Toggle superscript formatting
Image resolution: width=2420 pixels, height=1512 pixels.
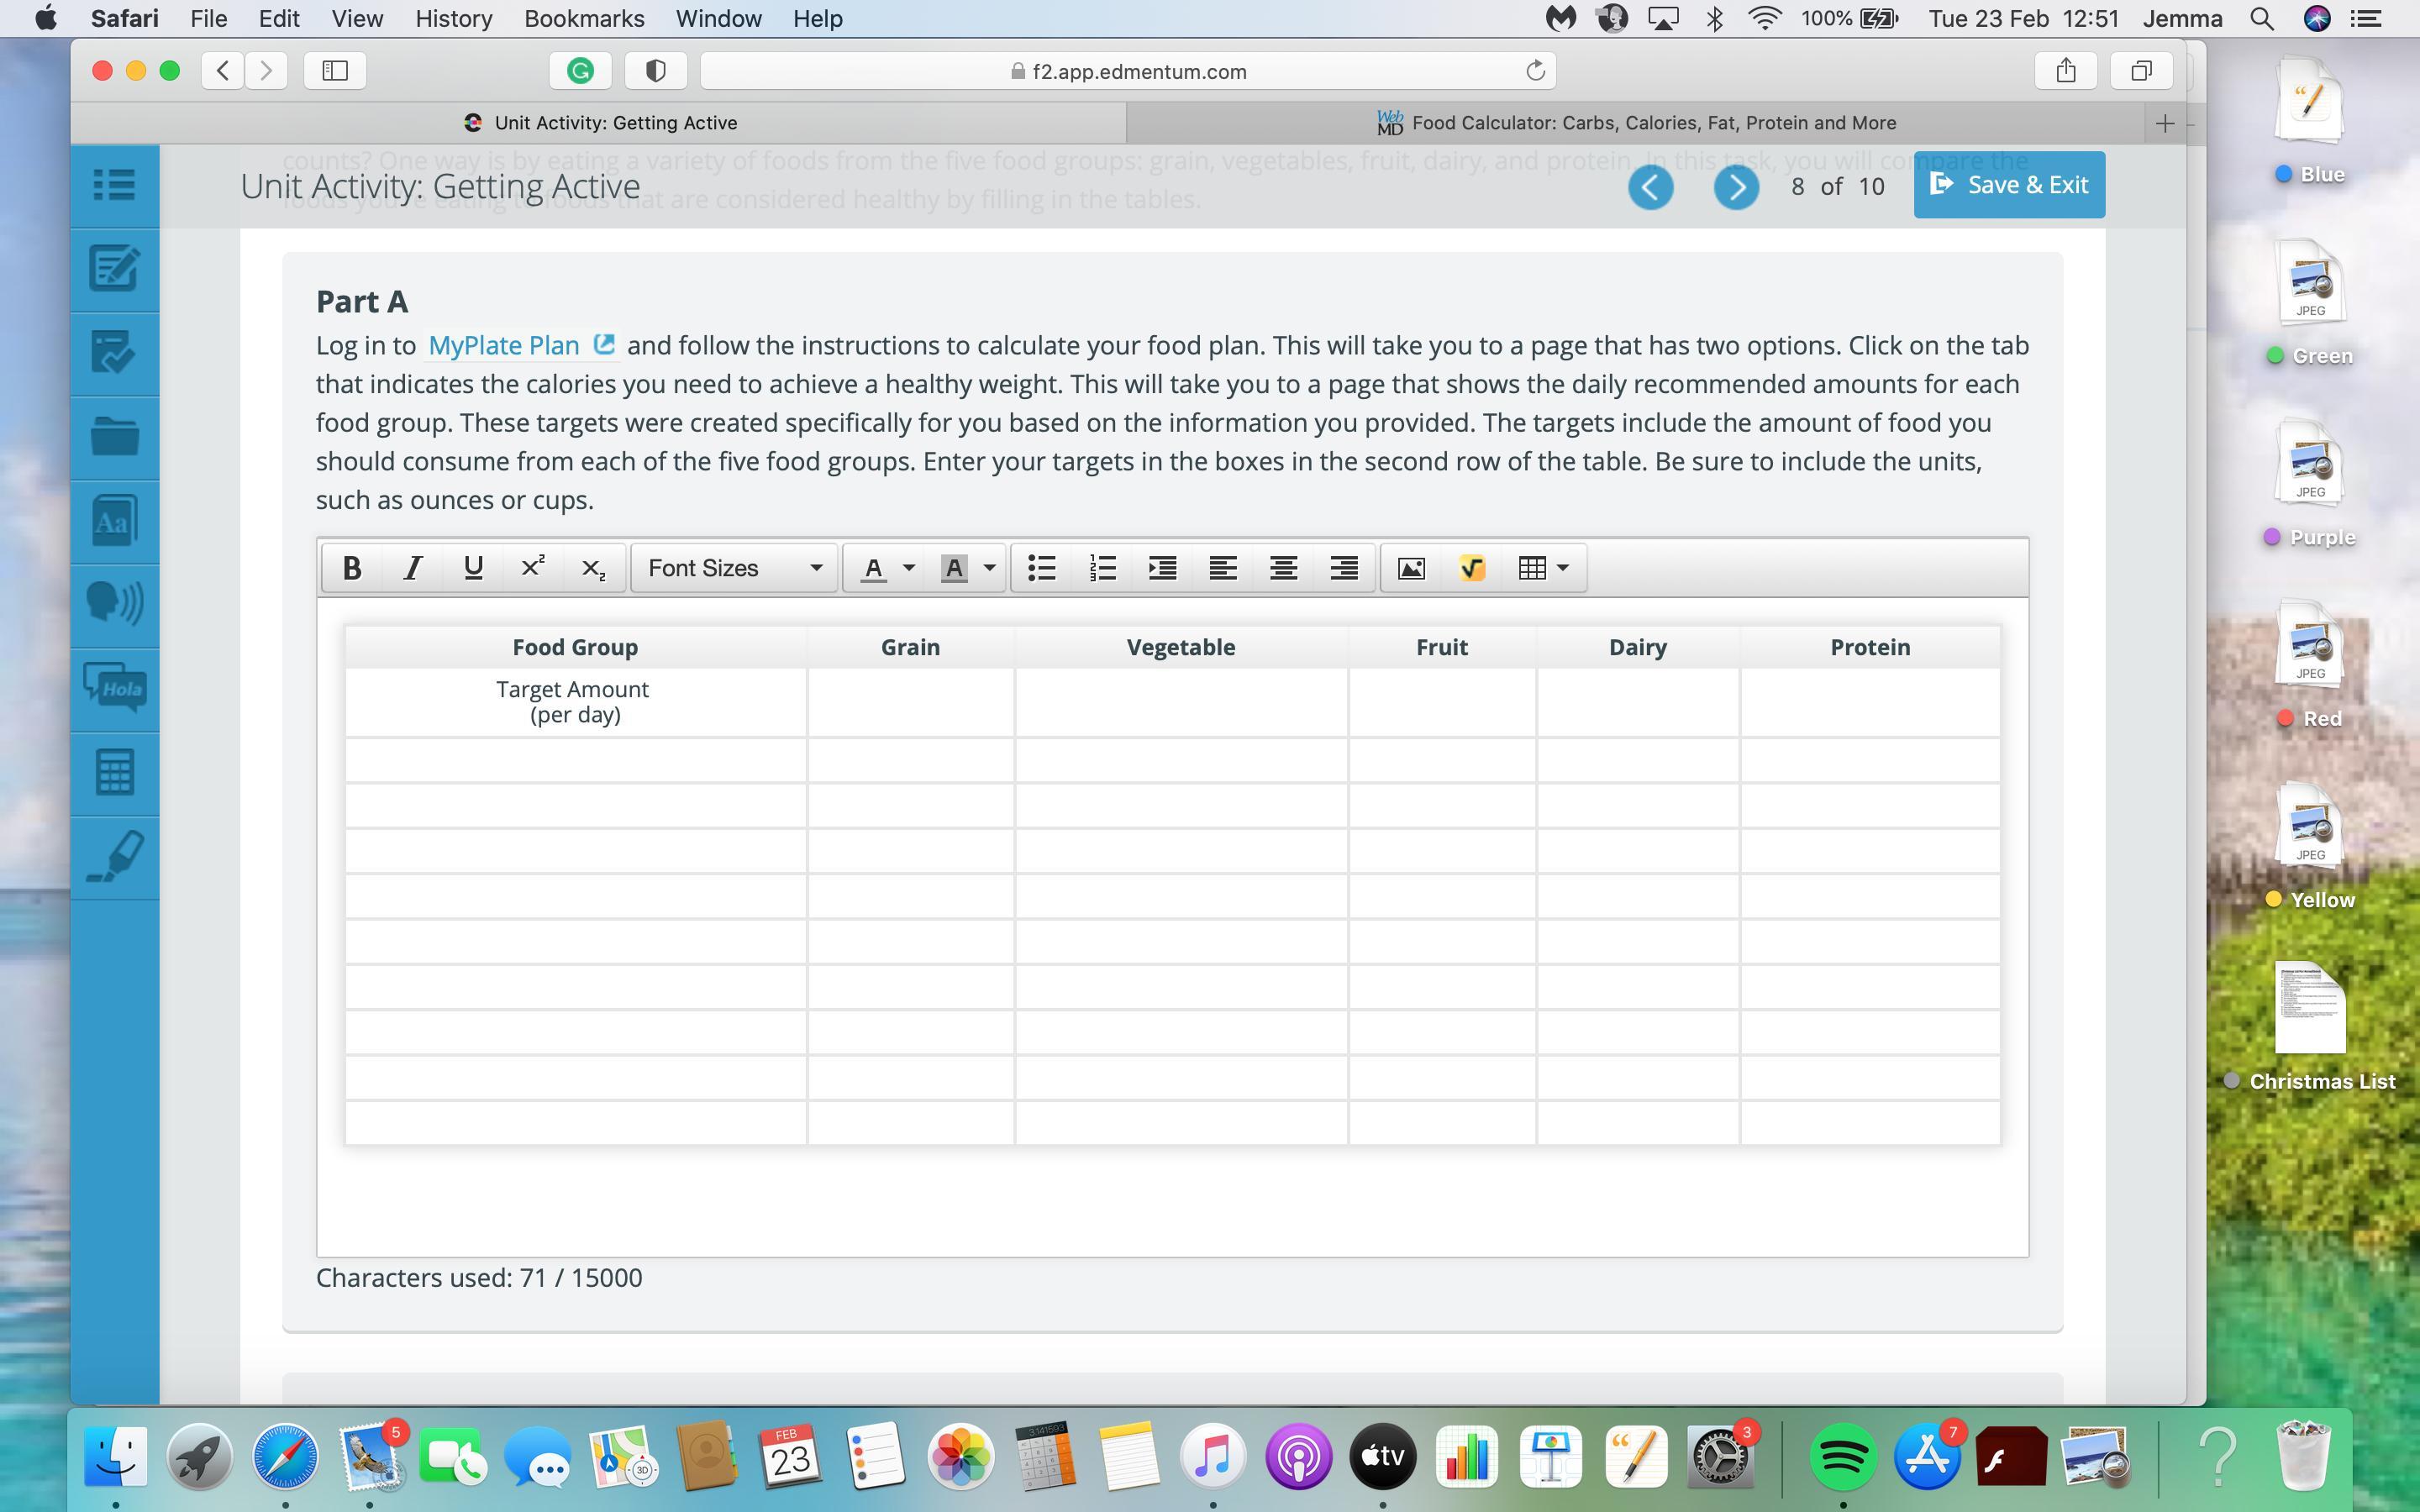click(x=533, y=568)
